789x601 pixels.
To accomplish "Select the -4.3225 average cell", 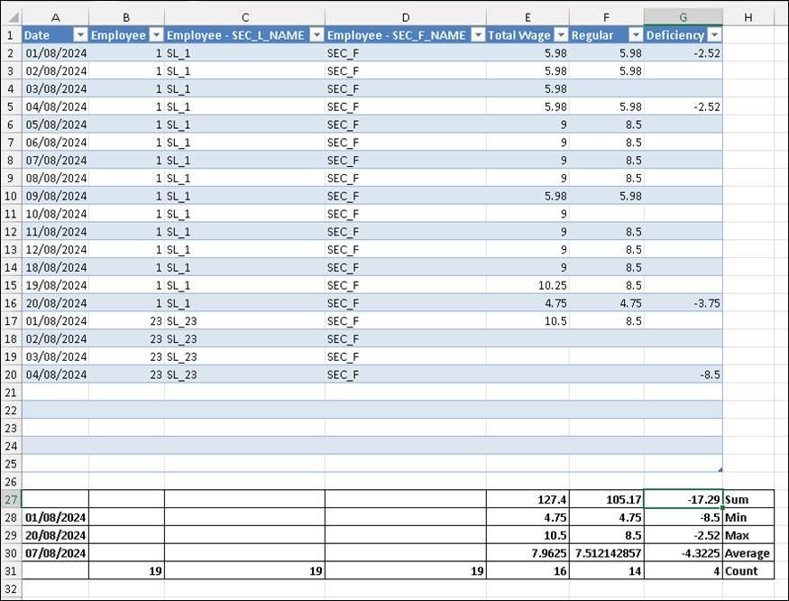I will pos(683,553).
